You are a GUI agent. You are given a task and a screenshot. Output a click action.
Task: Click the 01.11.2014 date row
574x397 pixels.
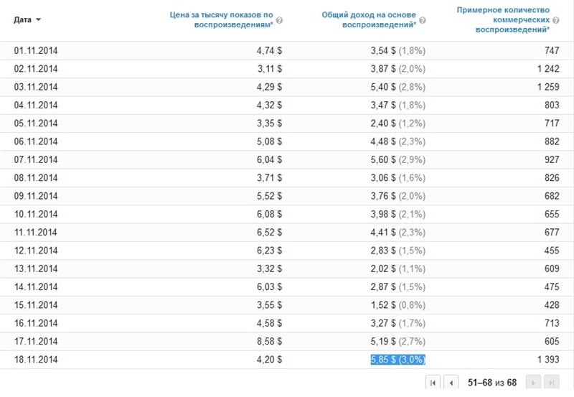[36, 50]
